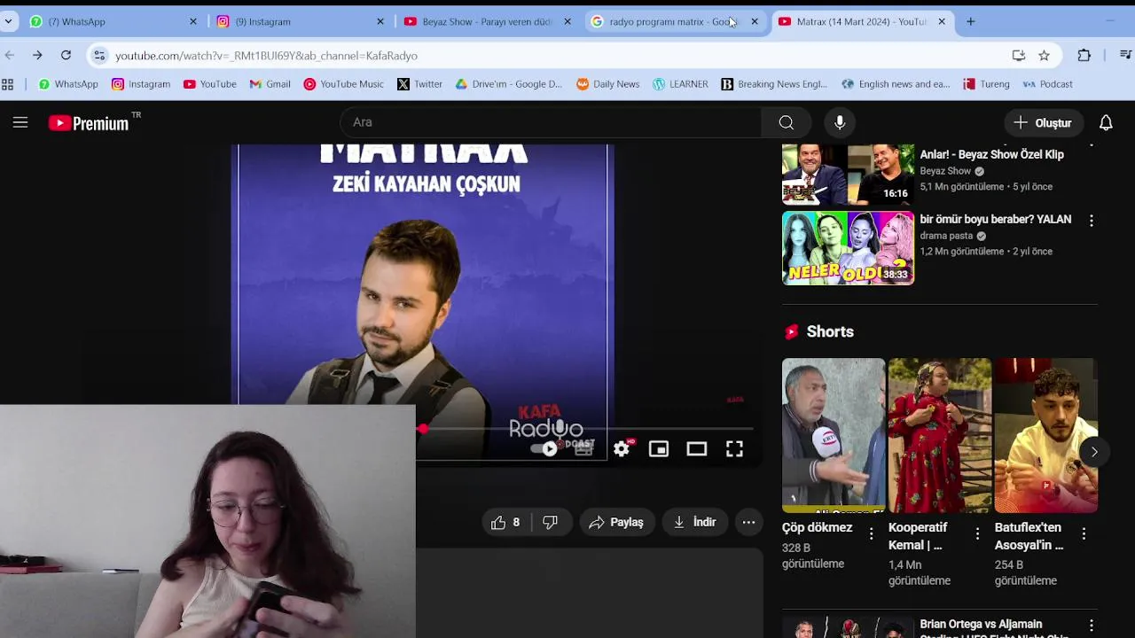This screenshot has height=638, width=1135.
Task: Install app icon in the address bar
Action: (1019, 55)
